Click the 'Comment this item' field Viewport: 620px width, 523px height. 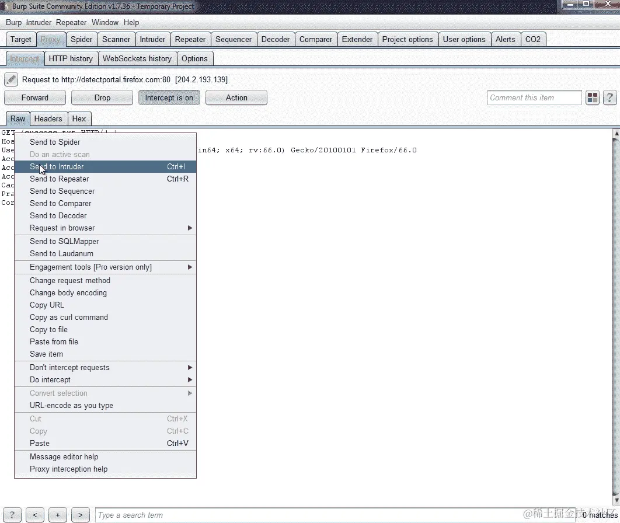pos(534,97)
